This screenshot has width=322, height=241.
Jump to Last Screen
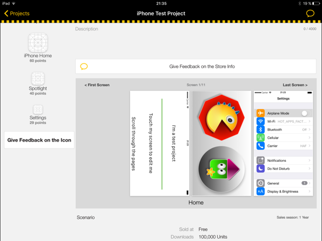295,85
